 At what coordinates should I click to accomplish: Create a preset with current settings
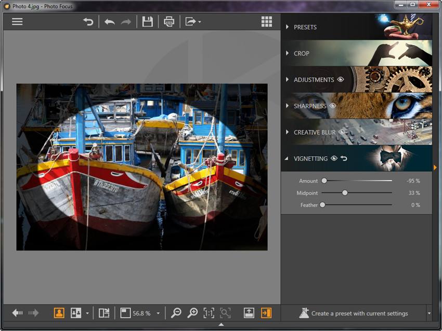pyautogui.click(x=354, y=313)
